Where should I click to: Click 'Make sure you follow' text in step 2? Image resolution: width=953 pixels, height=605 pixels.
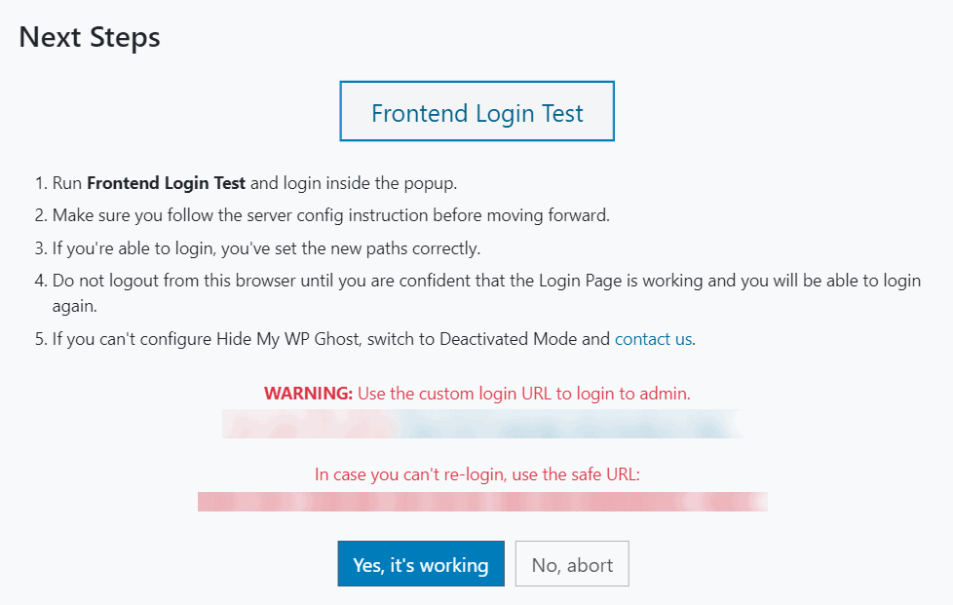pyautogui.click(x=127, y=215)
